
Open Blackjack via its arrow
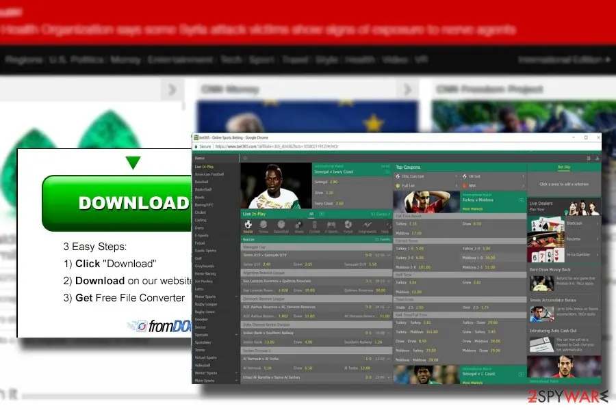point(598,223)
